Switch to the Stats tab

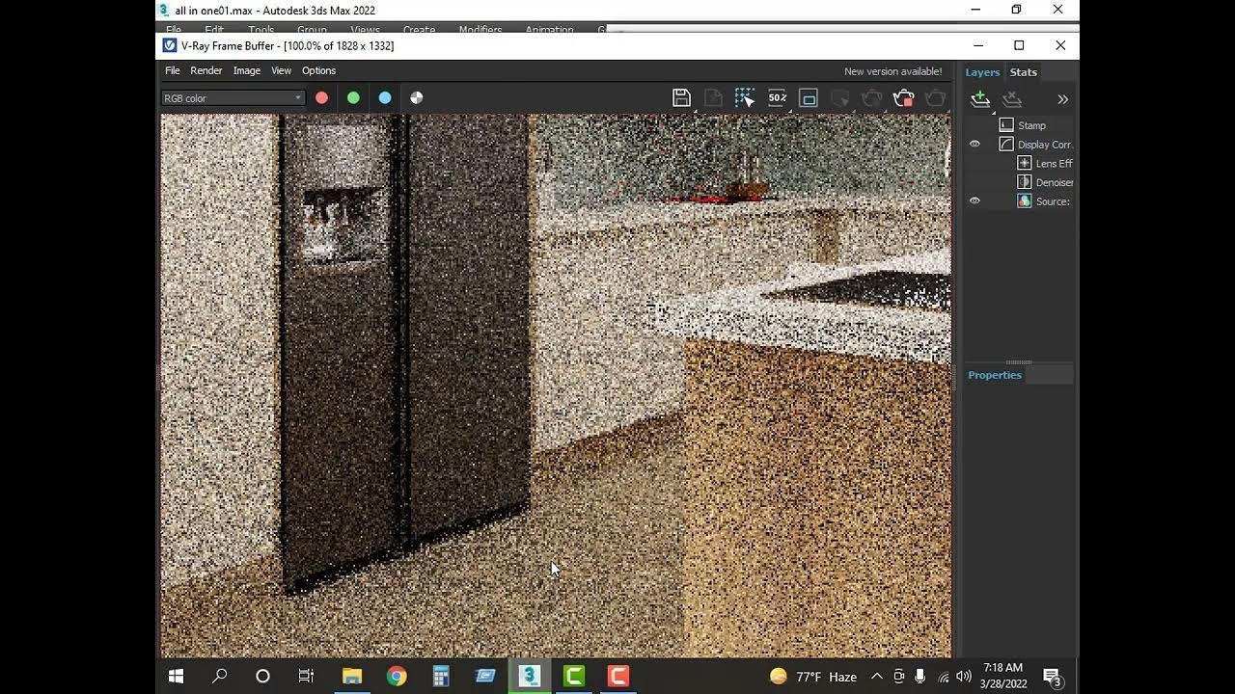click(x=1023, y=72)
